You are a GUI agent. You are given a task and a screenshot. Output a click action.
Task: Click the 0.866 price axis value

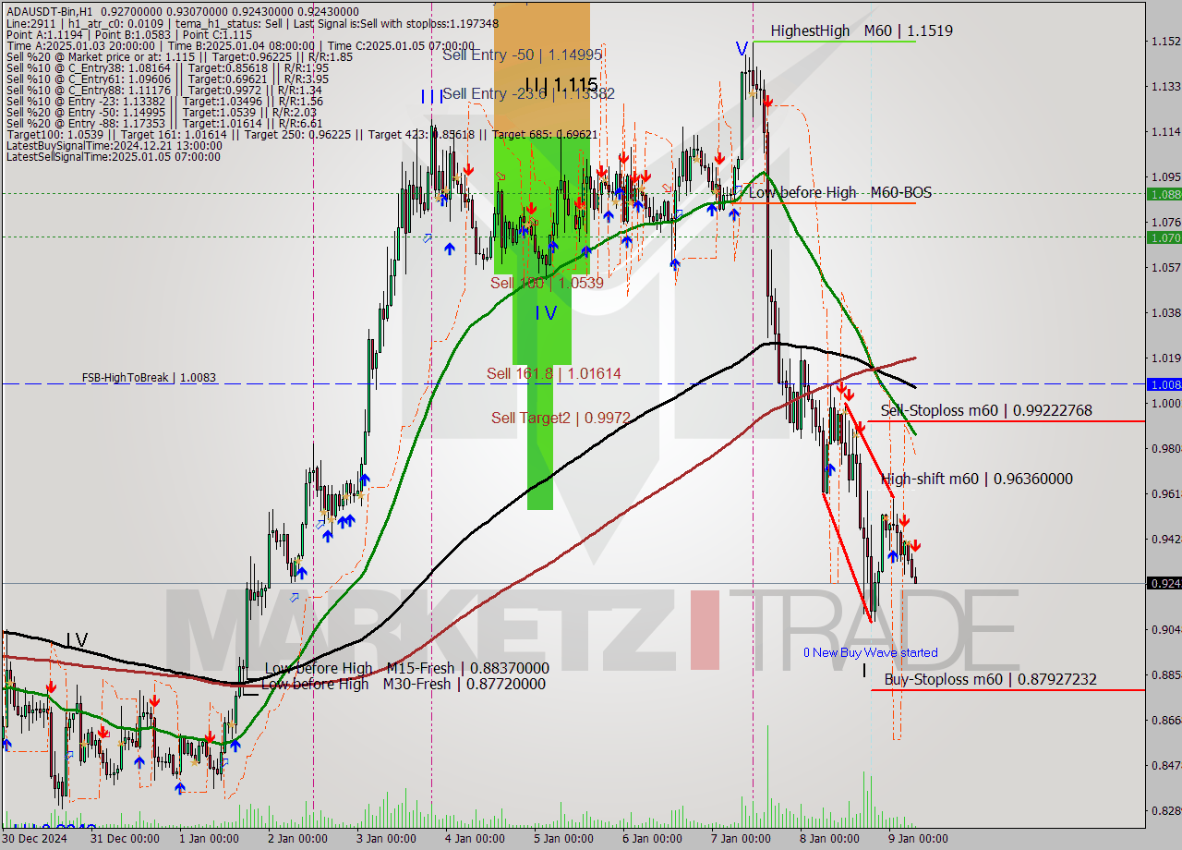(x=1165, y=720)
